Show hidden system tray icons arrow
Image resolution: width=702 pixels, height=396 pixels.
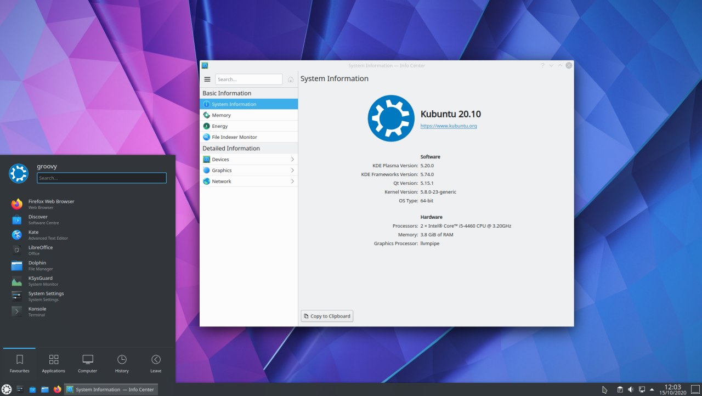coord(652,389)
